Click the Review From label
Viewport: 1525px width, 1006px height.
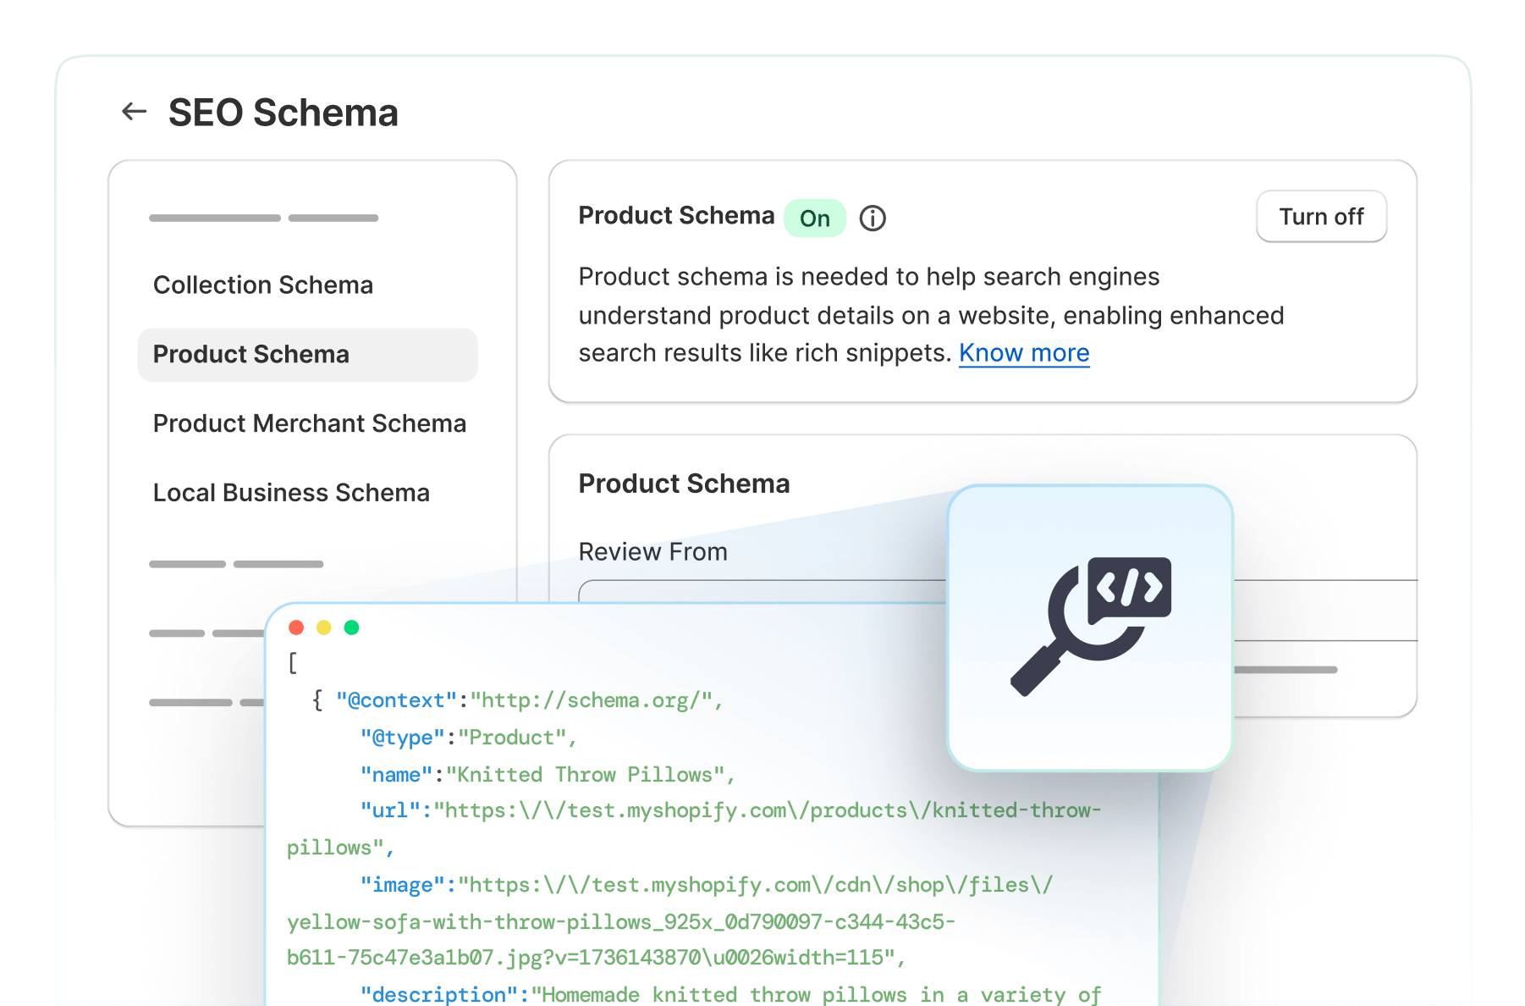(x=652, y=552)
